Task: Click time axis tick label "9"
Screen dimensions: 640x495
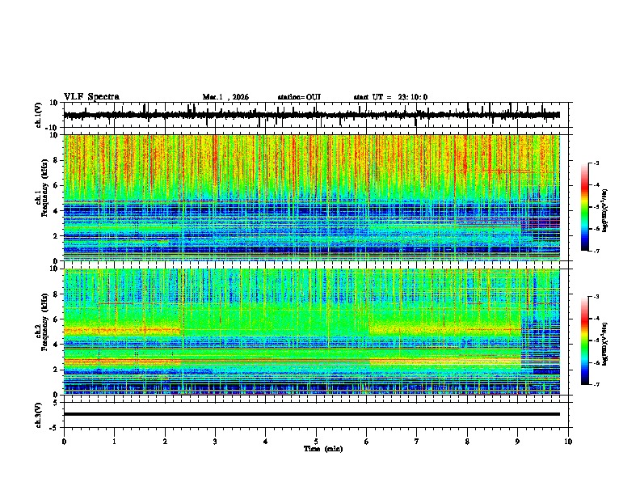Action: pos(517,442)
